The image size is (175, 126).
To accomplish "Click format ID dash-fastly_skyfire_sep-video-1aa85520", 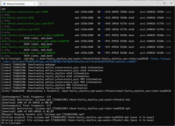I will click(x=28, y=53).
